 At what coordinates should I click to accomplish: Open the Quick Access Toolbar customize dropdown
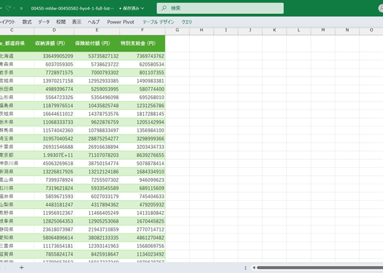click(x=22, y=8)
